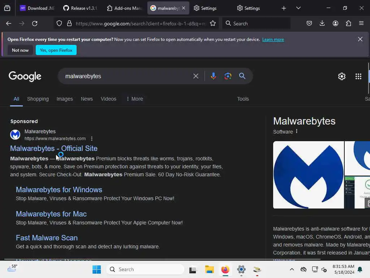Open Firefox View tab overview icon
The height and width of the screenshot is (278, 370).
(7, 8)
